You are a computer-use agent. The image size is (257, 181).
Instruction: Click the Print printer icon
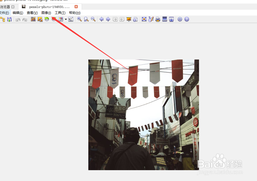pyautogui.click(x=158, y=19)
